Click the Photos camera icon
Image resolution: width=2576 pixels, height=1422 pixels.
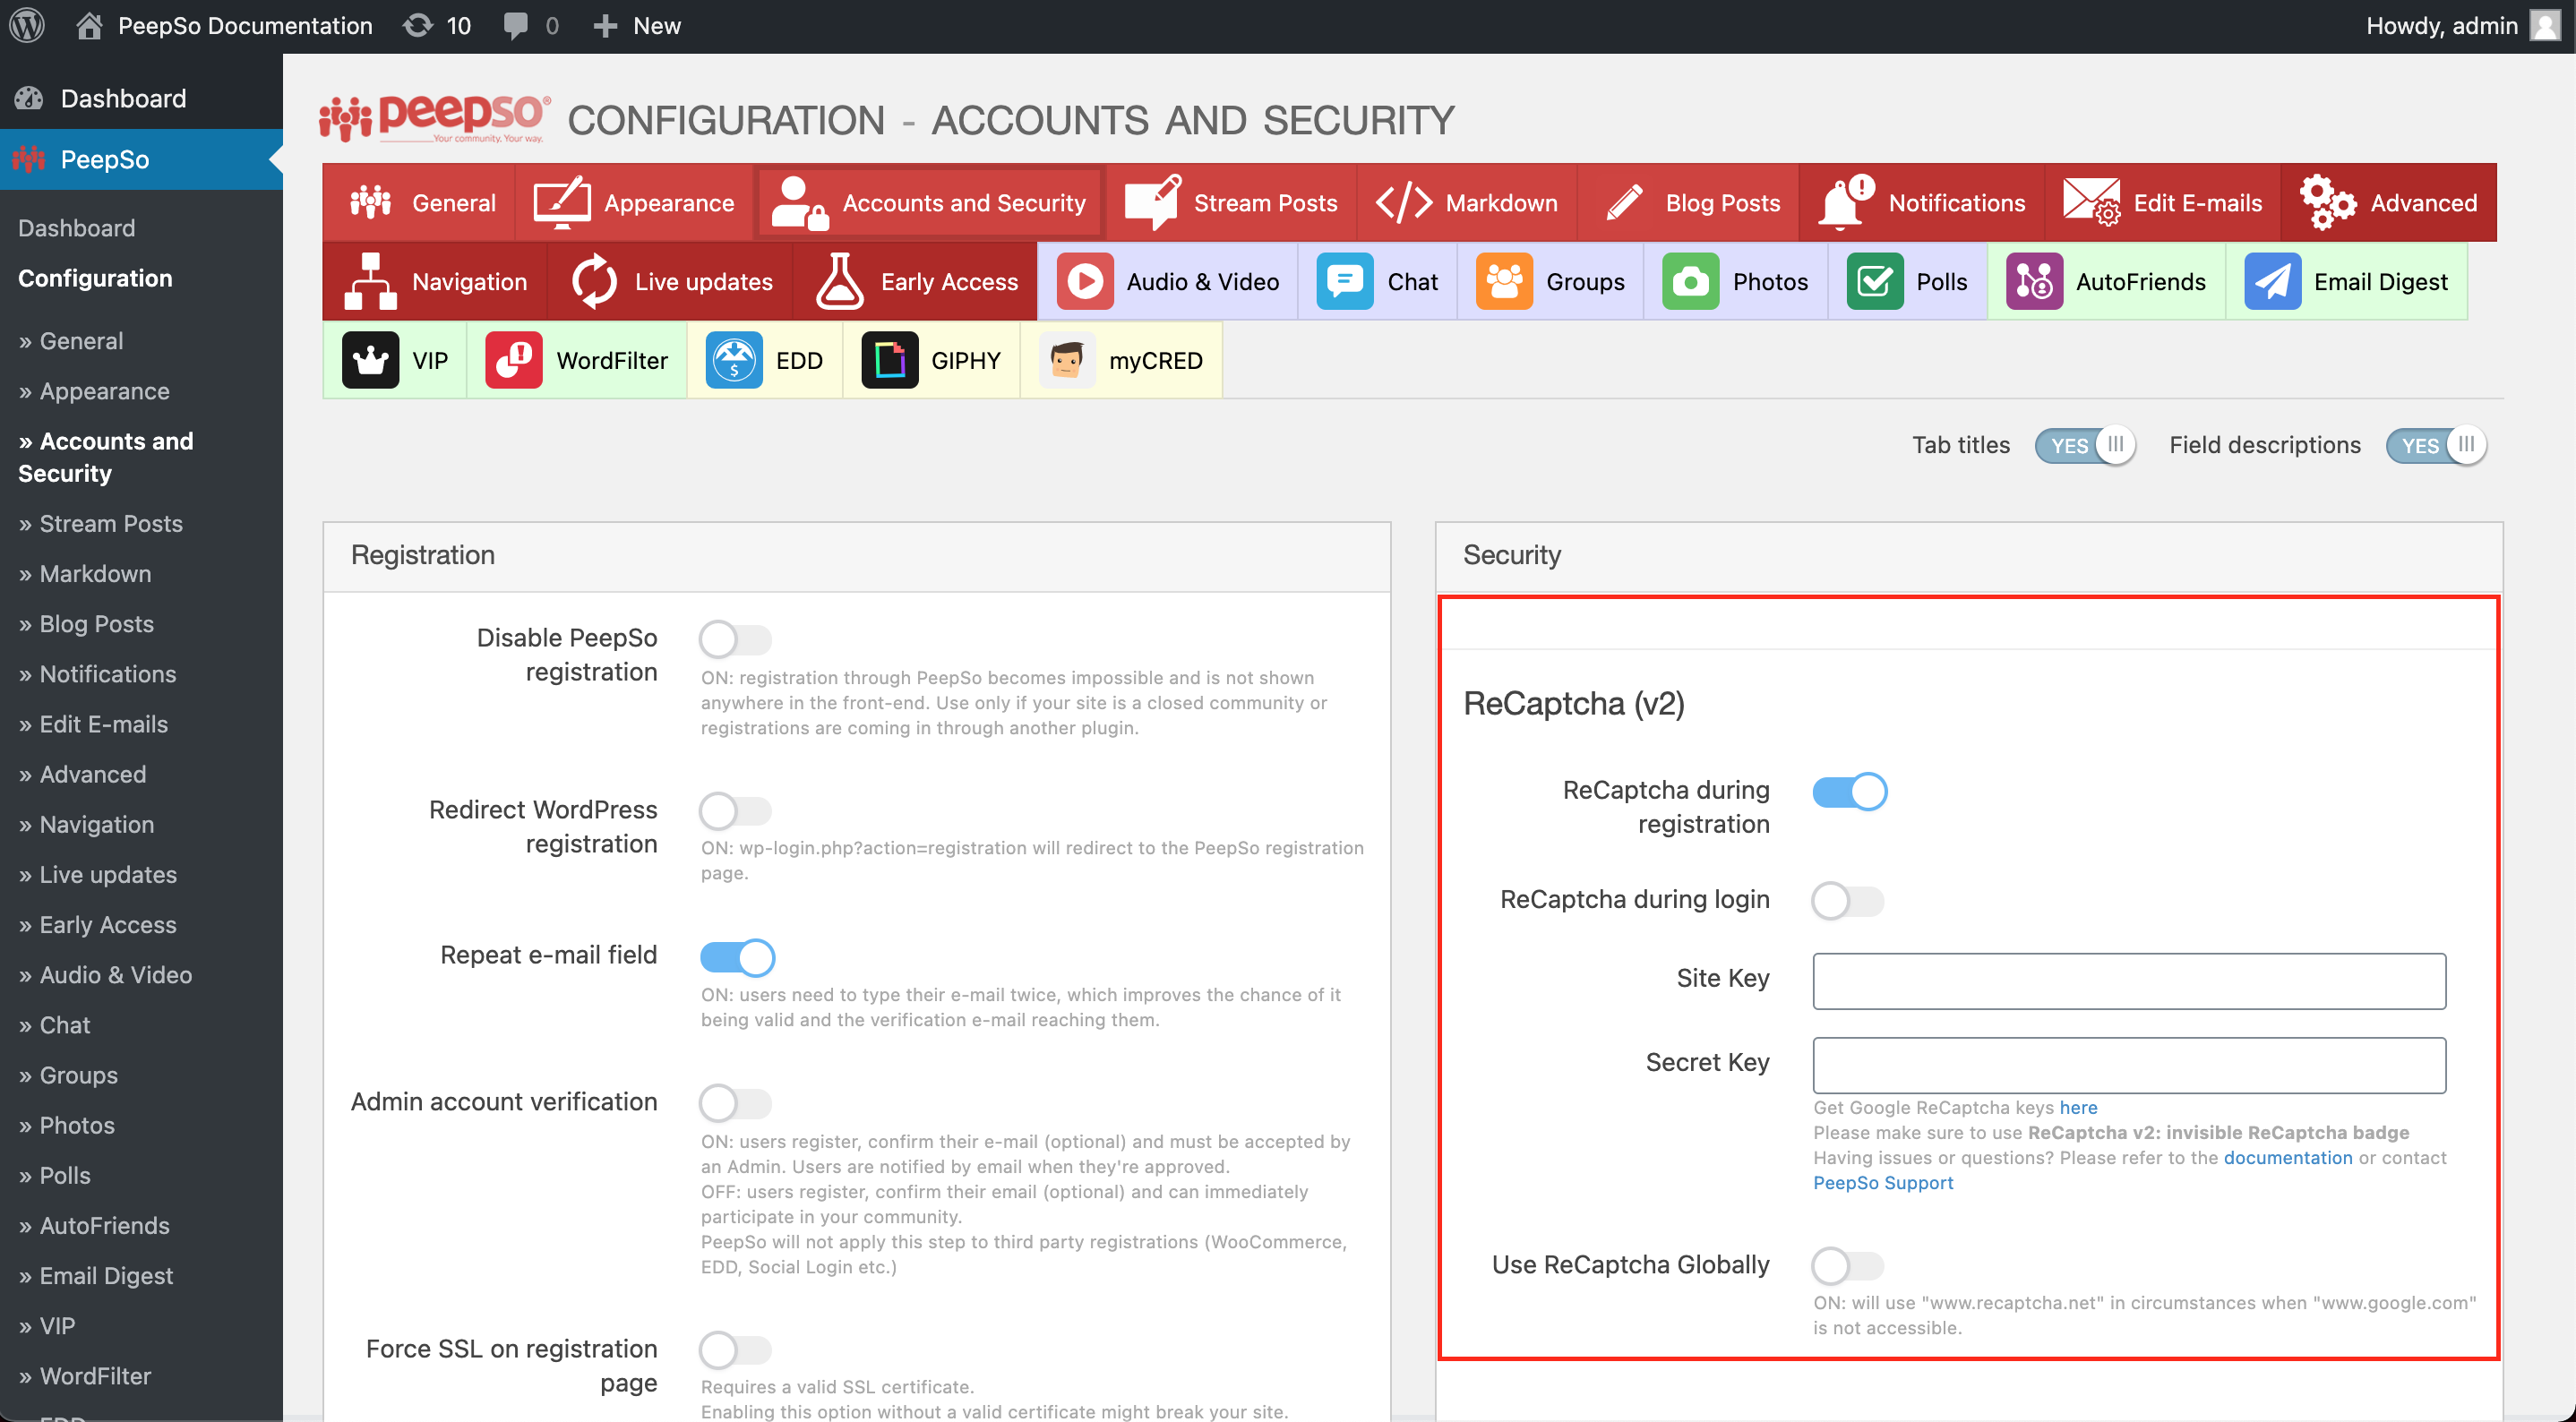pos(1691,282)
